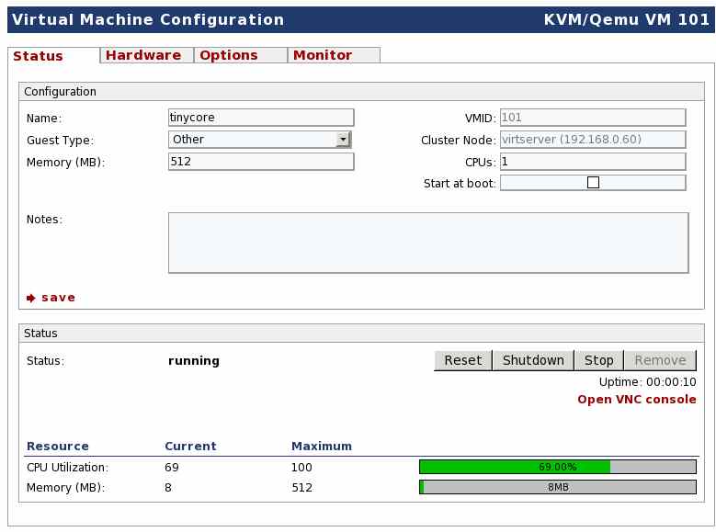Click the current memory value 8
The height and width of the screenshot is (532, 716).
168,488
